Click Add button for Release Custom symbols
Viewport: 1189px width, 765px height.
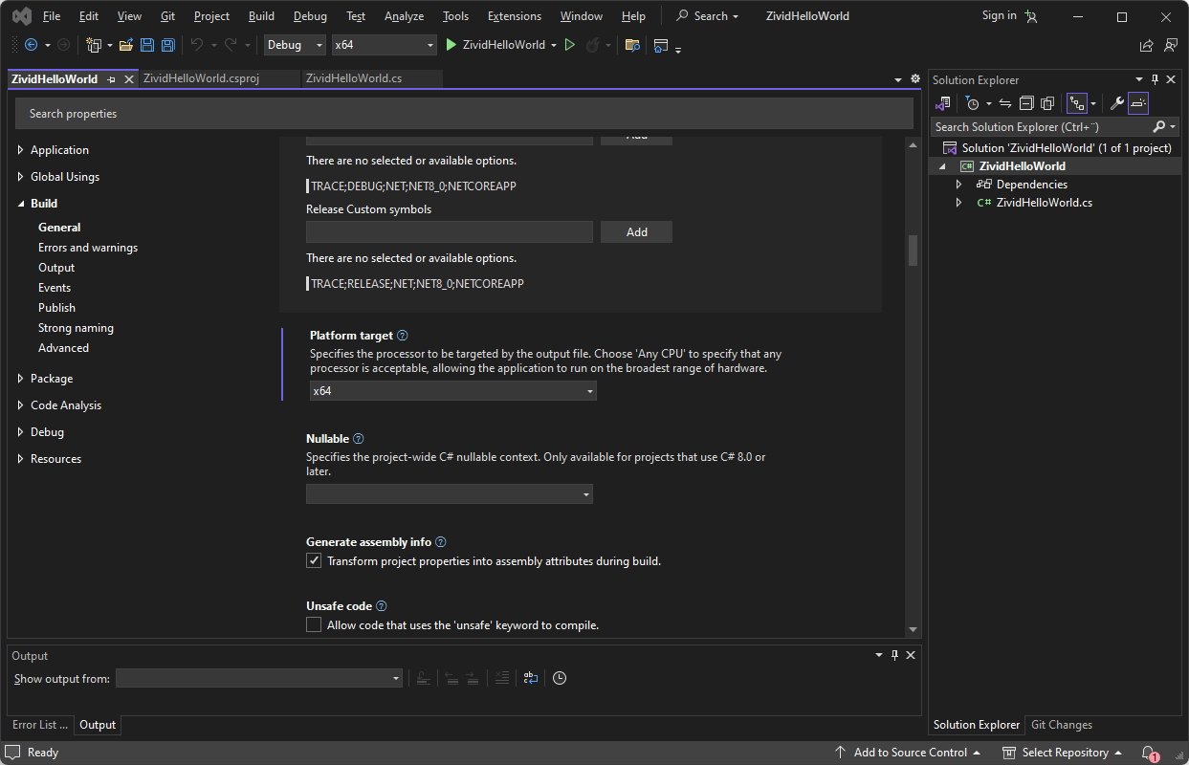coord(636,232)
